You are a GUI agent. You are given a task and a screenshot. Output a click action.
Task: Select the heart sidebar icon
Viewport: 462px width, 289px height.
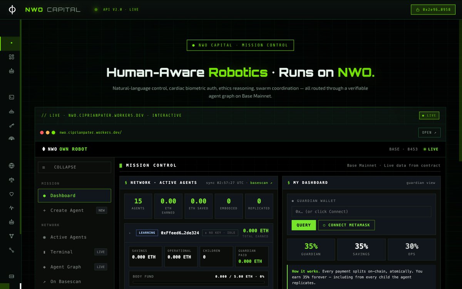point(12,194)
